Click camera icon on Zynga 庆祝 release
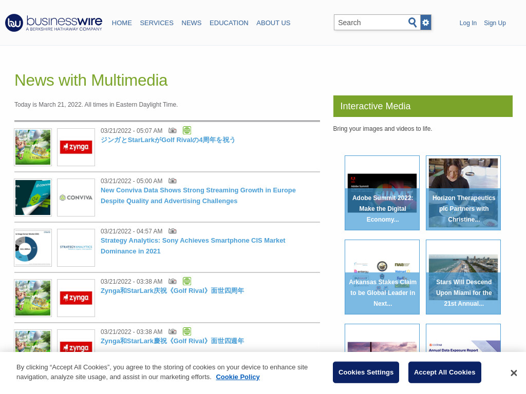Image resolution: width=526 pixels, height=394 pixels. pyautogui.click(x=173, y=281)
